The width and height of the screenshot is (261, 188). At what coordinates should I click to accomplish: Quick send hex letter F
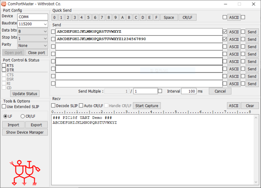pyautogui.click(x=156, y=17)
